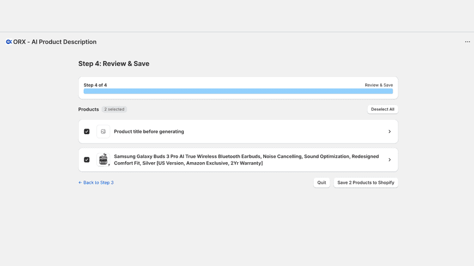Uncheck the 'Product title before generating' checkbox

[87, 131]
